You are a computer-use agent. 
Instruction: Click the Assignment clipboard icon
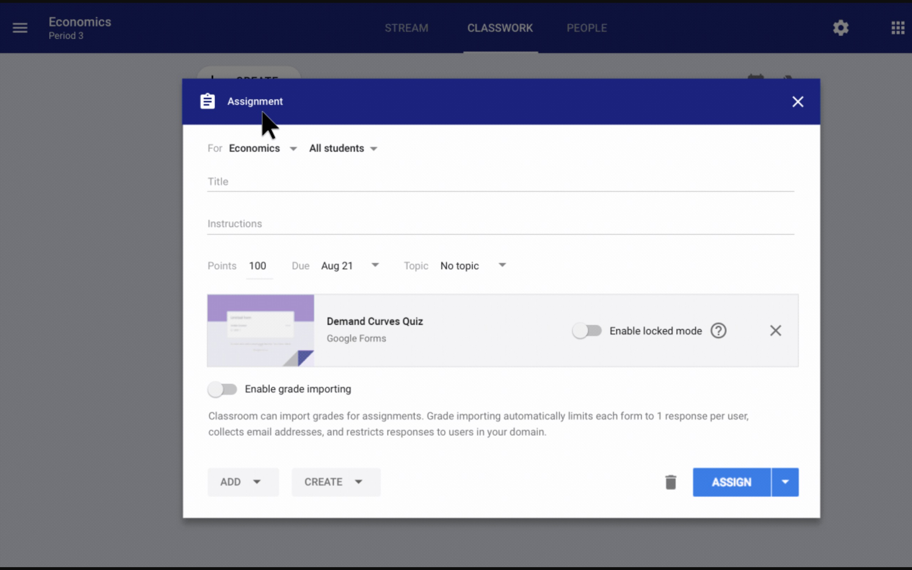click(208, 102)
